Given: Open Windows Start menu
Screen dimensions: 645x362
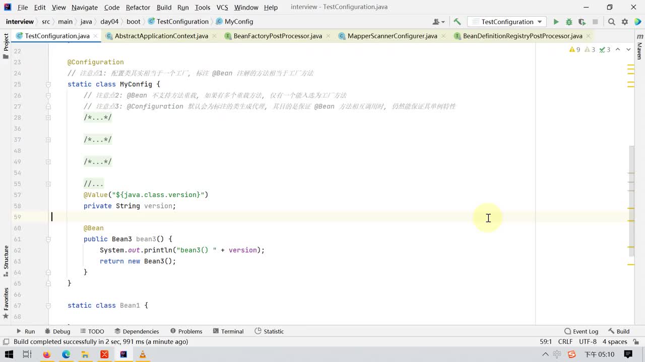Looking at the screenshot, I should coord(8,354).
